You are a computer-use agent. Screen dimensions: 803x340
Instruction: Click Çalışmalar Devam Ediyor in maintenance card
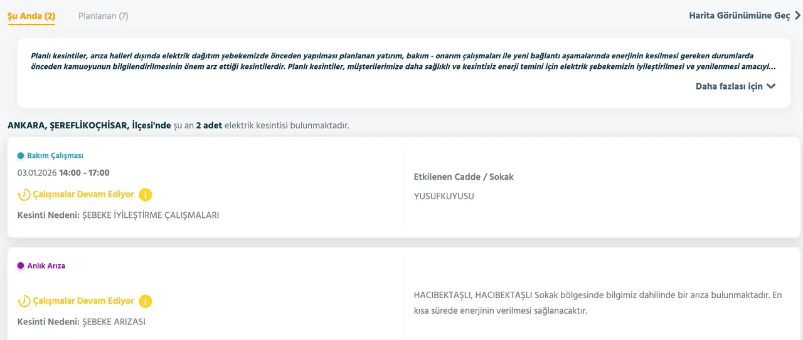(x=83, y=195)
